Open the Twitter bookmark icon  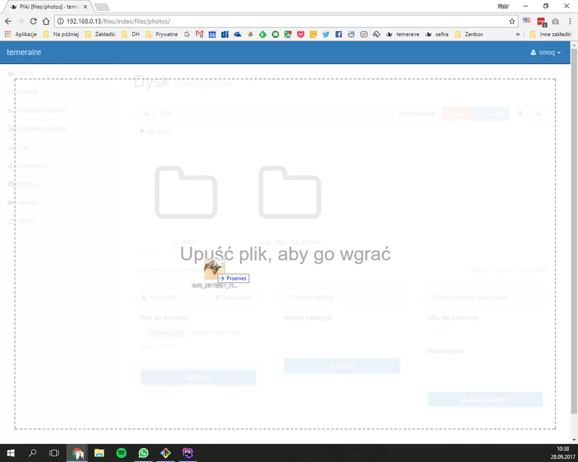(326, 34)
